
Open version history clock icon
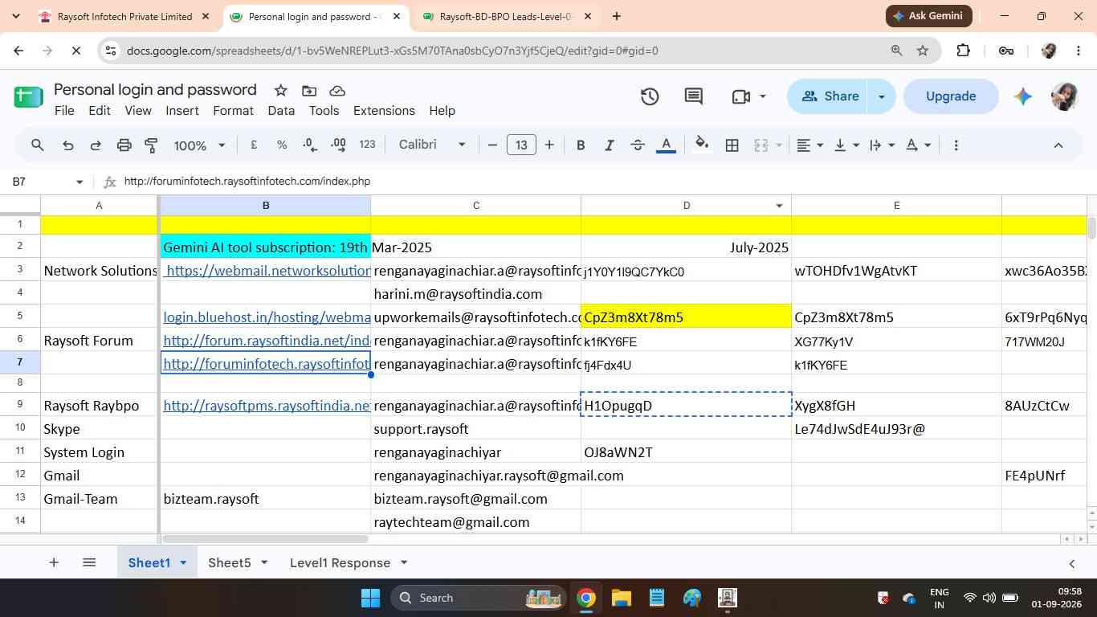[x=650, y=96]
